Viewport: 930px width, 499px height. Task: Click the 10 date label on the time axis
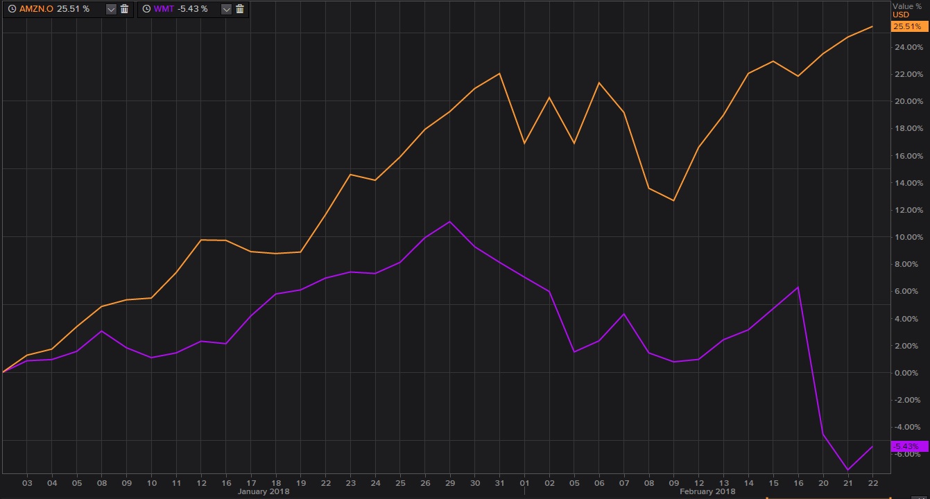pos(152,482)
